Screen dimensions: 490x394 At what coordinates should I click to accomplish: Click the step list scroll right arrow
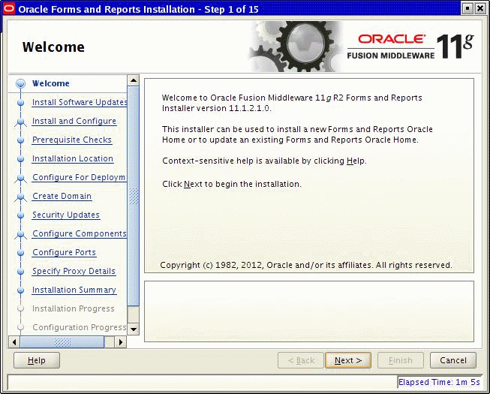121,341
